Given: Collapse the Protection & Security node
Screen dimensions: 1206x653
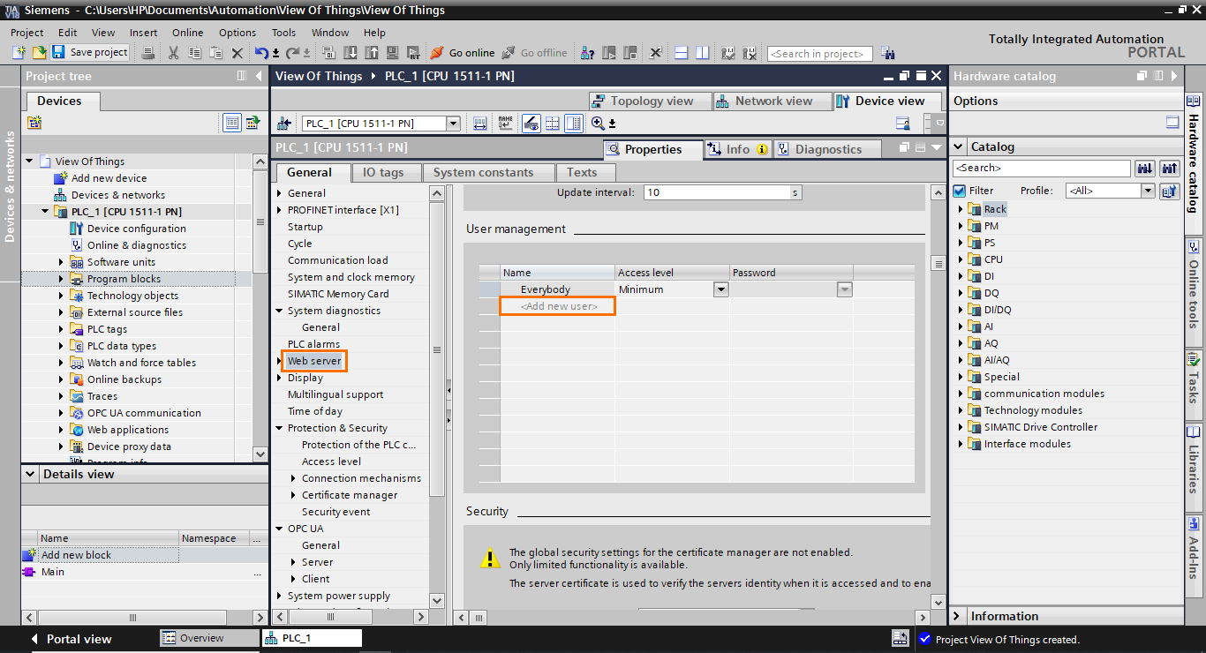Looking at the screenshot, I should pos(280,428).
